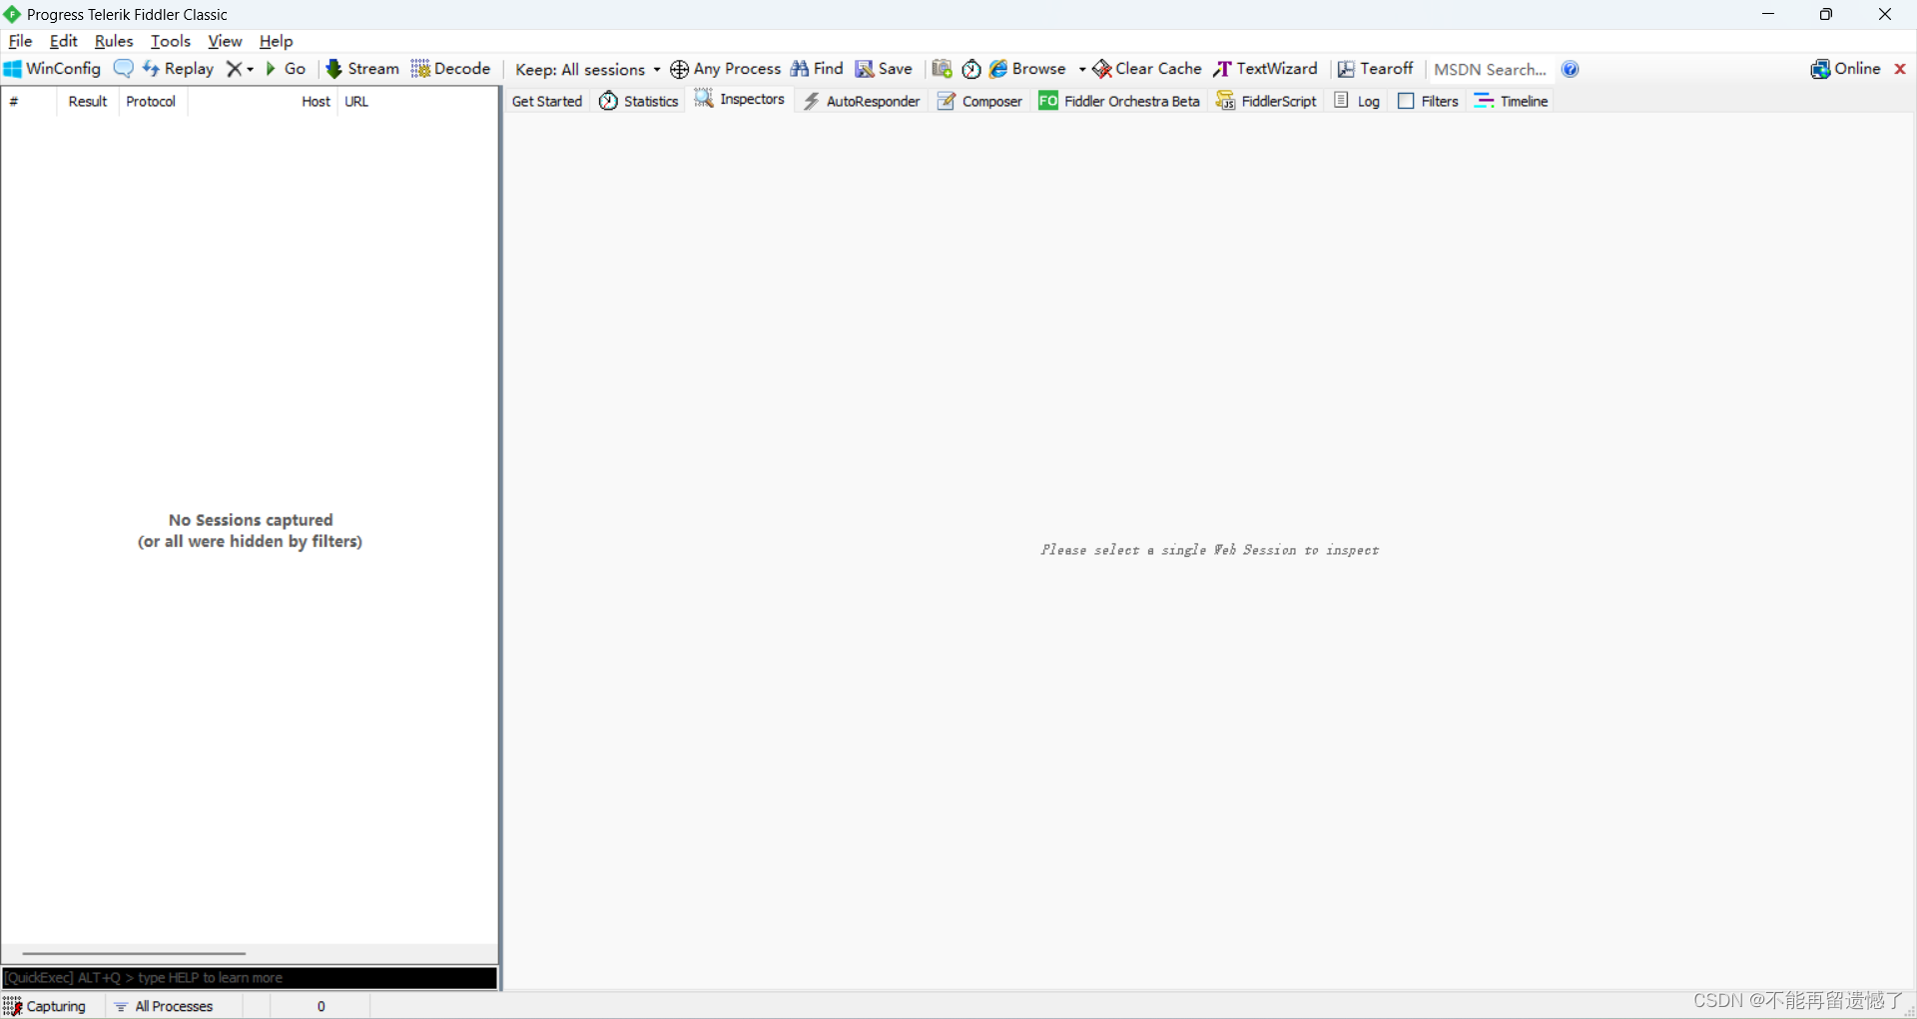
Task: Open the Tools menu
Action: coord(171,41)
